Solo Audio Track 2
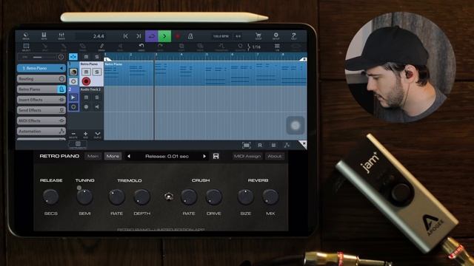 pos(97,98)
